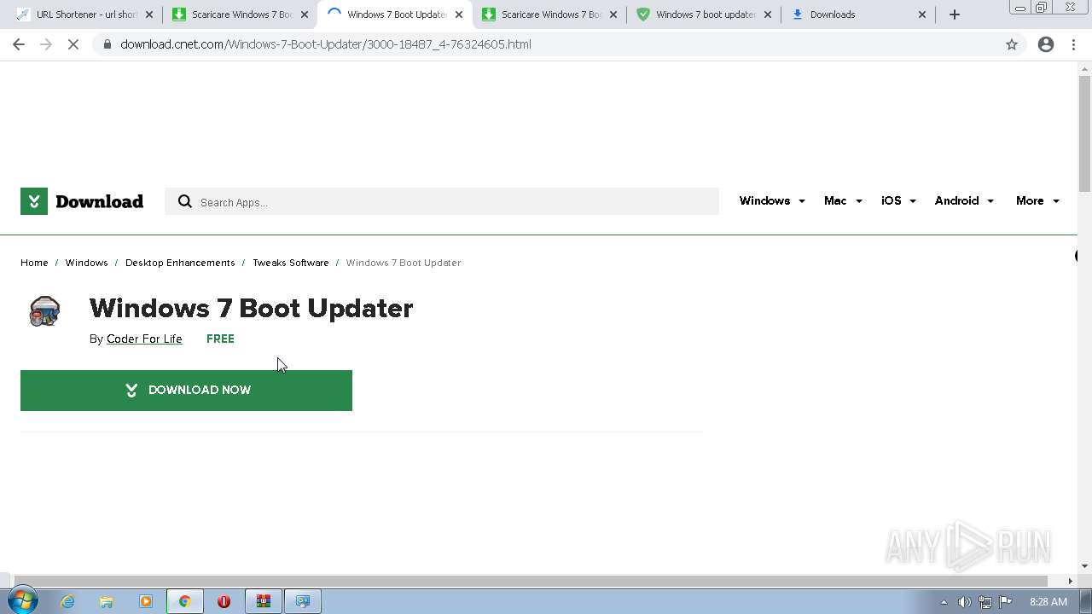Screen dimensions: 1092x614
Task: Bookmark this page with the star icon
Action: (1012, 44)
